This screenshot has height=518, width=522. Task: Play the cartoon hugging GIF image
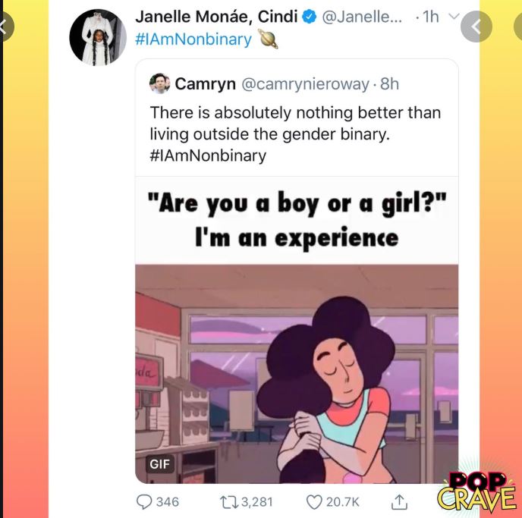[297, 374]
